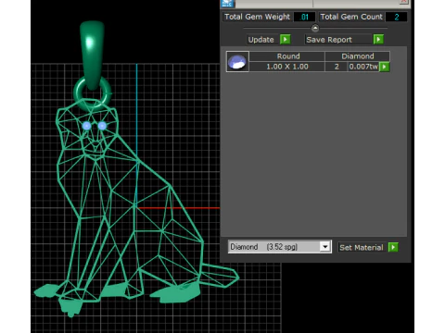Select the Total Gem Count value field
Image resolution: width=445 pixels, height=333 pixels.
pyautogui.click(x=396, y=17)
